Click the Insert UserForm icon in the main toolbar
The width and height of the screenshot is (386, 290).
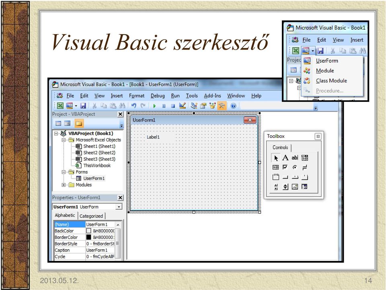(x=70, y=106)
